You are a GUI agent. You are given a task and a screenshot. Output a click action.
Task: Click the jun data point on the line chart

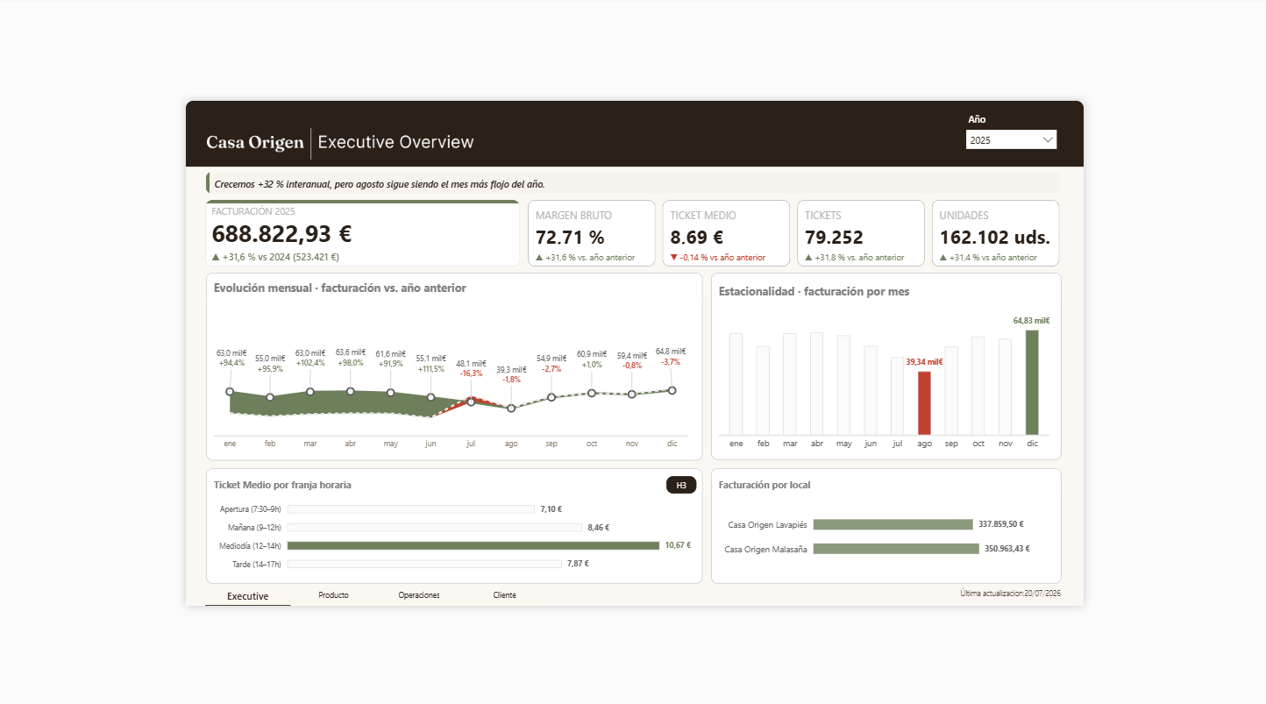click(x=430, y=397)
